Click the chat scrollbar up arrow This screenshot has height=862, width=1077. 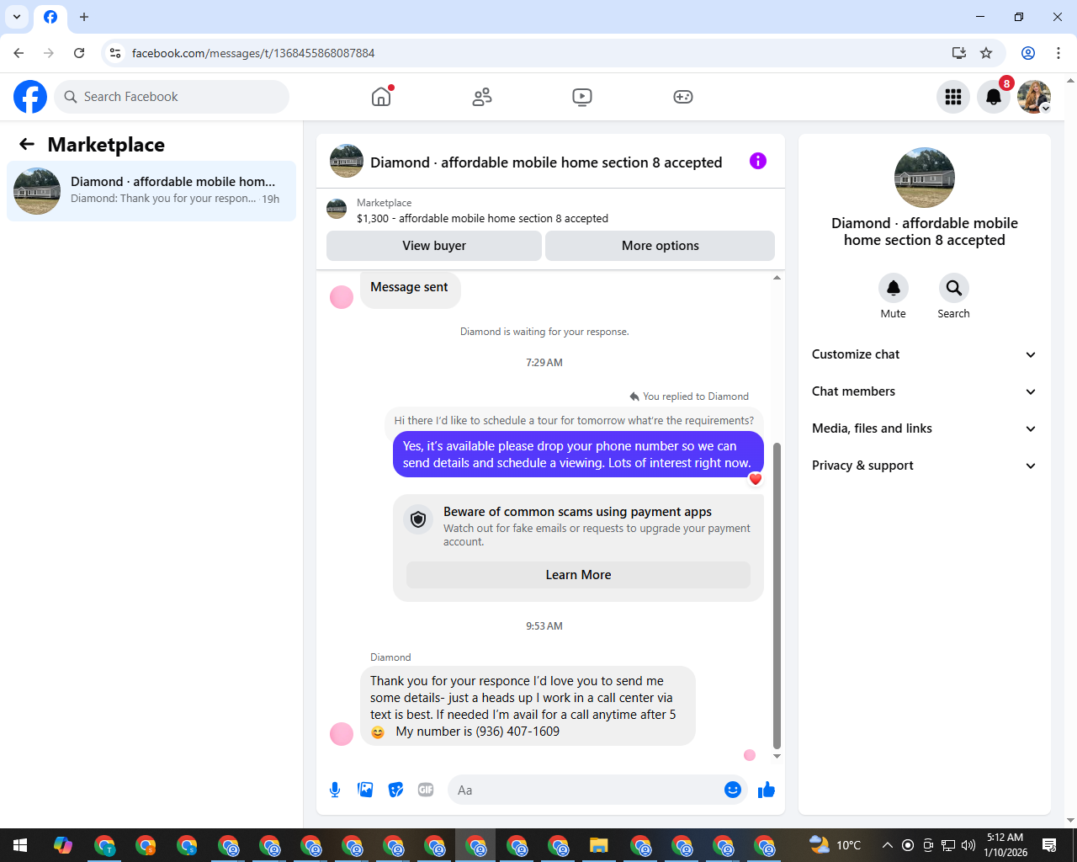(777, 278)
